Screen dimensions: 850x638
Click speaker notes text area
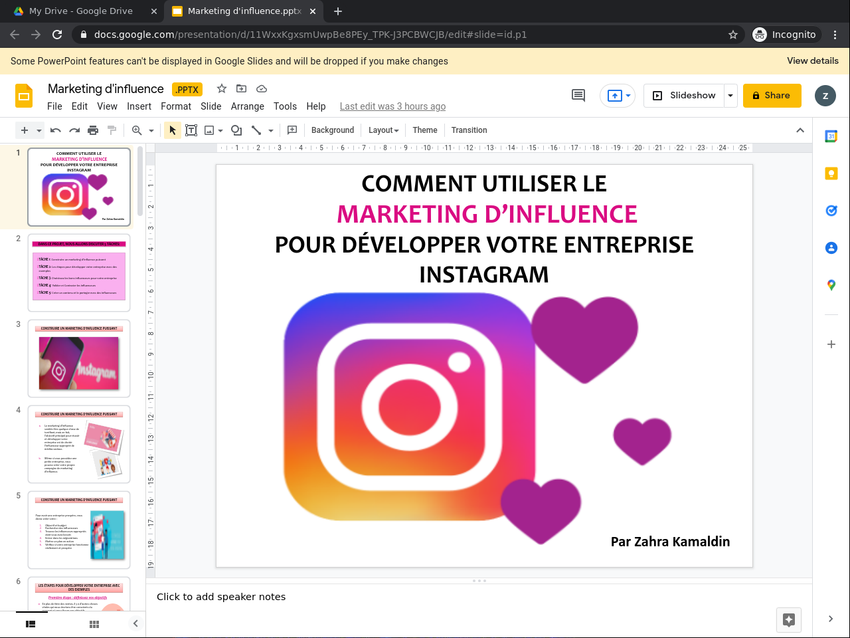click(x=465, y=597)
